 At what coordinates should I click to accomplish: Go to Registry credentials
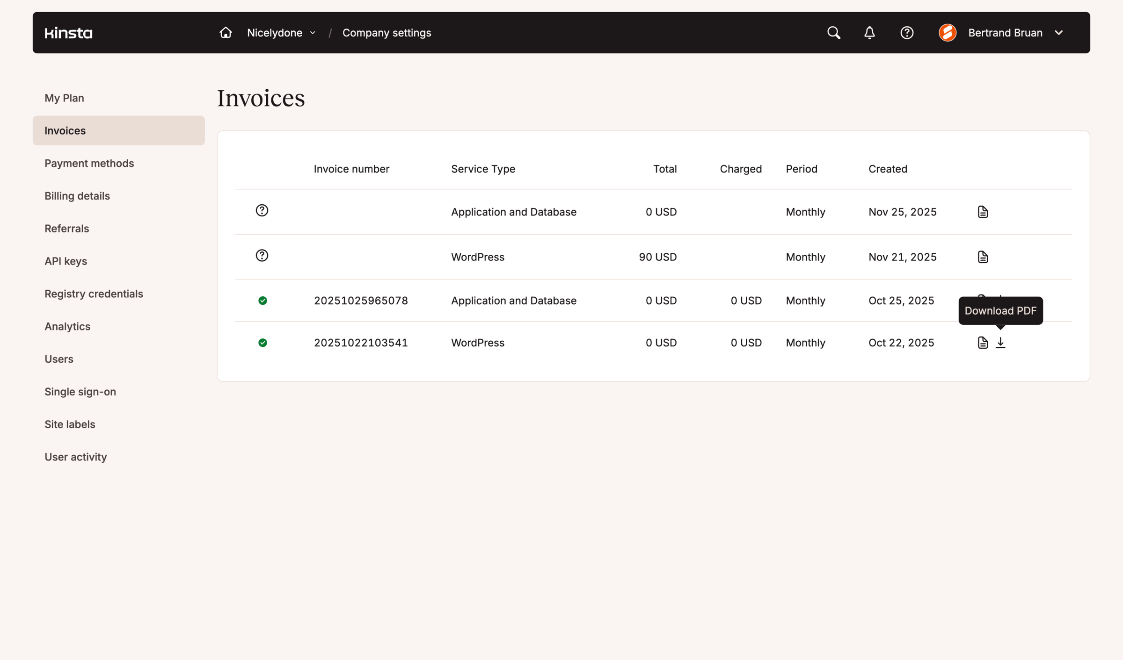coord(119,294)
